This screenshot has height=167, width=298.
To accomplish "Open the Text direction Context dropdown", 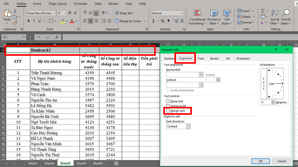I will pos(188,126).
